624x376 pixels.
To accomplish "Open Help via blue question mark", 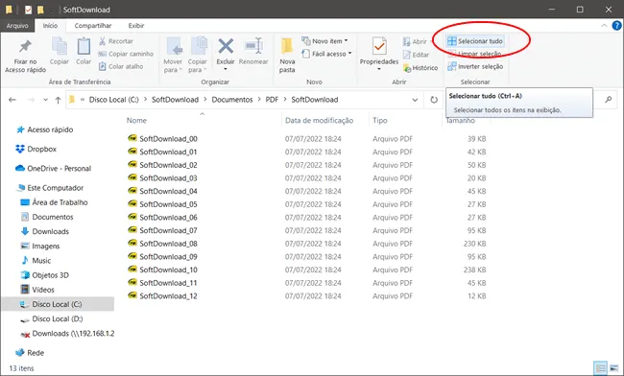I will 616,26.
